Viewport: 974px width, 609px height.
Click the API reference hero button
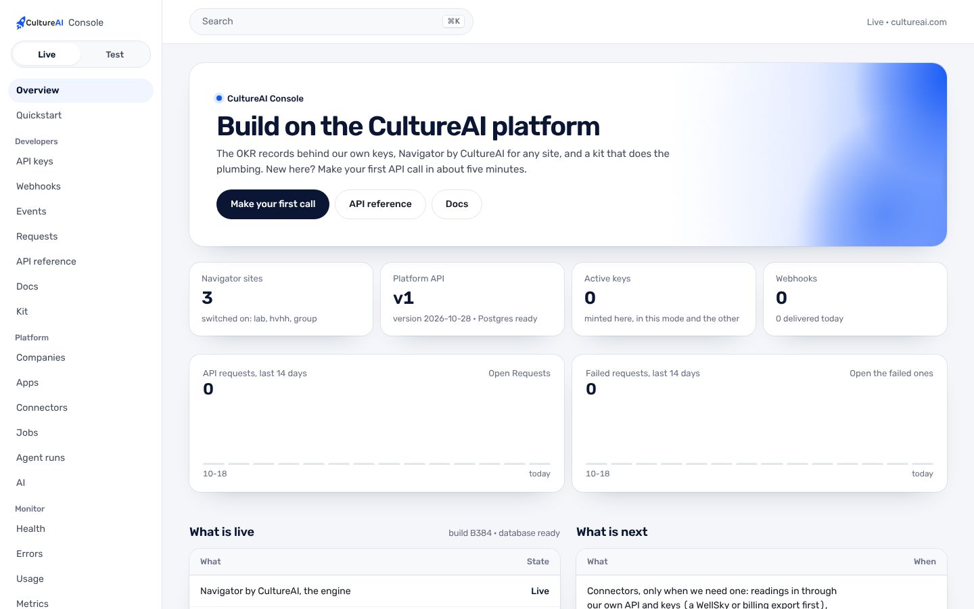(380, 204)
